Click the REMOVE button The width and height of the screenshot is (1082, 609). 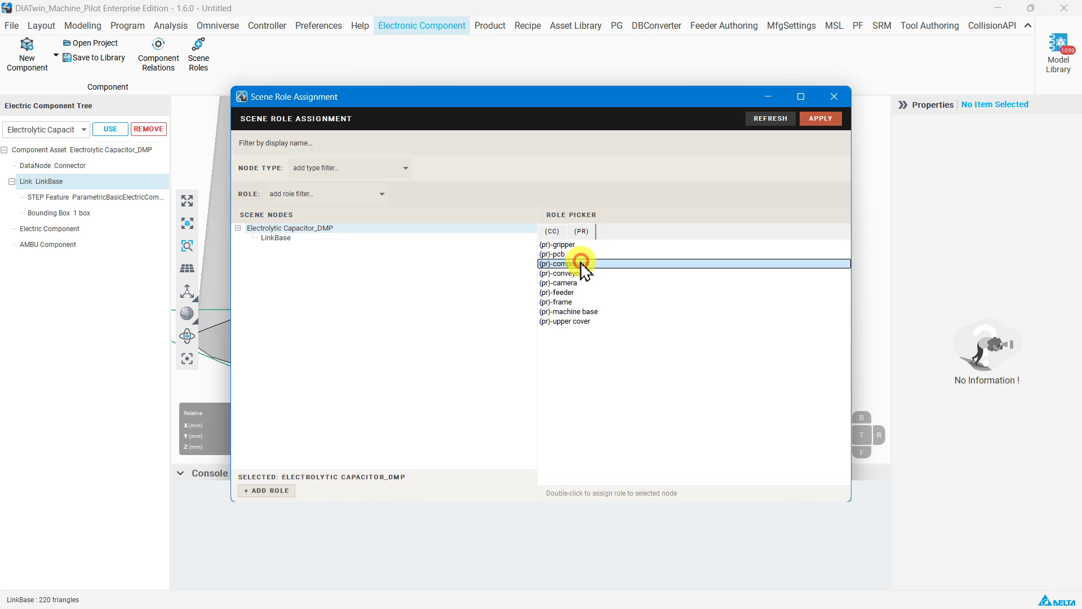[x=149, y=129]
